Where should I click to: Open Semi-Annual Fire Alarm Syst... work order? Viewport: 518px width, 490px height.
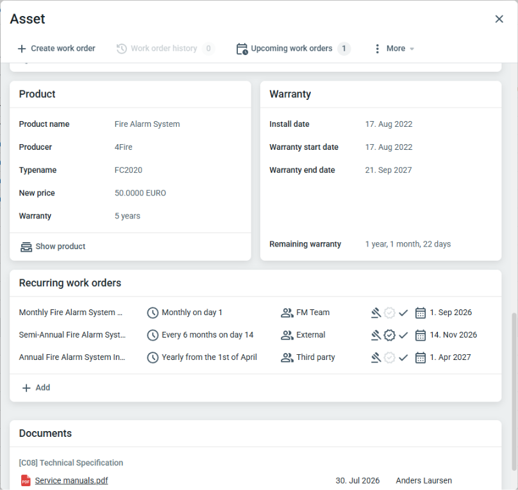pyautogui.click(x=72, y=335)
